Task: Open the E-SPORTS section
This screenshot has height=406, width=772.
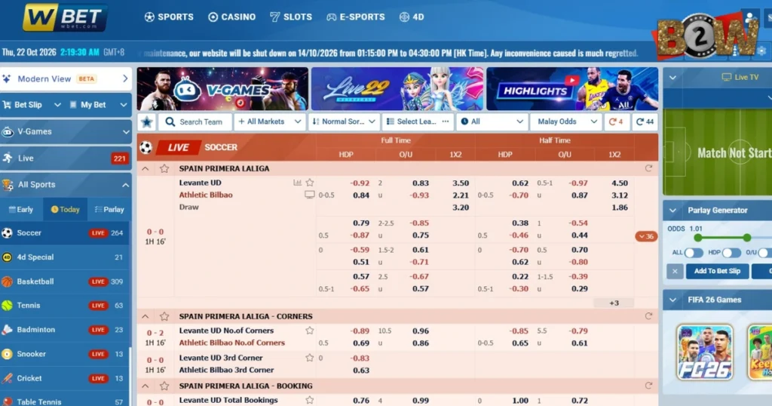Action: (356, 17)
